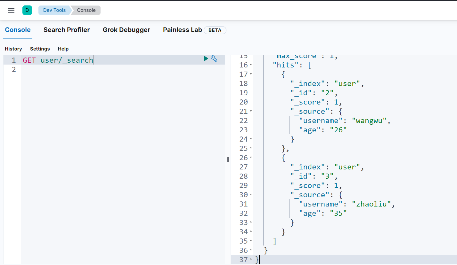
Task: Fold the _source block on line 30
Action: click(251, 195)
